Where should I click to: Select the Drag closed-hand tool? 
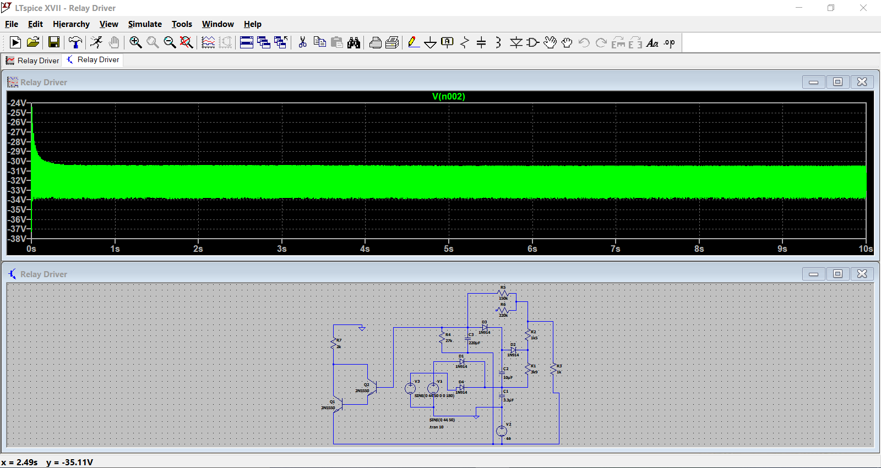pyautogui.click(x=567, y=42)
